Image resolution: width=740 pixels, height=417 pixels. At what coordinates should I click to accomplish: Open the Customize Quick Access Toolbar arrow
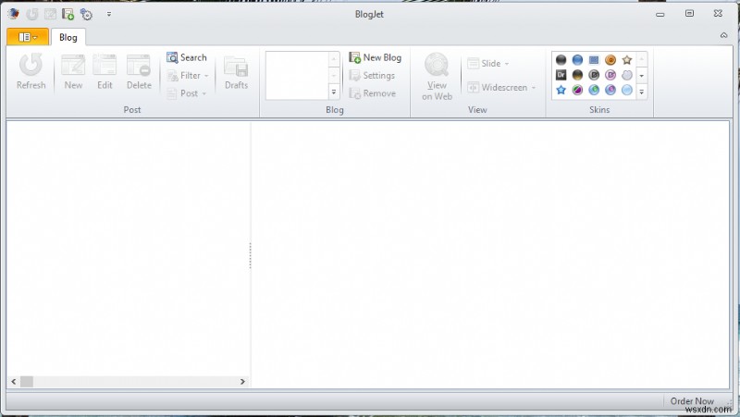(x=109, y=15)
